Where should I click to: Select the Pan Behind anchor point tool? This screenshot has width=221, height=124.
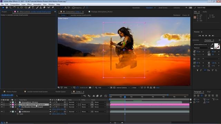click(x=21, y=8)
